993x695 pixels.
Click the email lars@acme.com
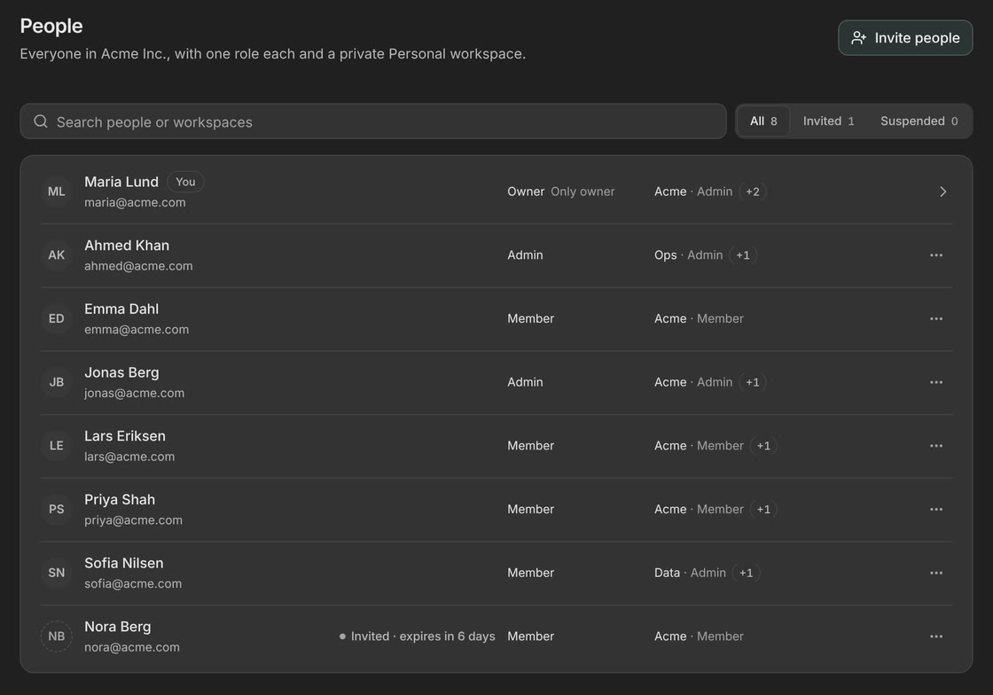pos(129,457)
